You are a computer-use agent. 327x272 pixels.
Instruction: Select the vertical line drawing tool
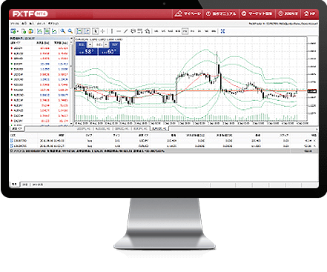pyautogui.click(x=112, y=31)
